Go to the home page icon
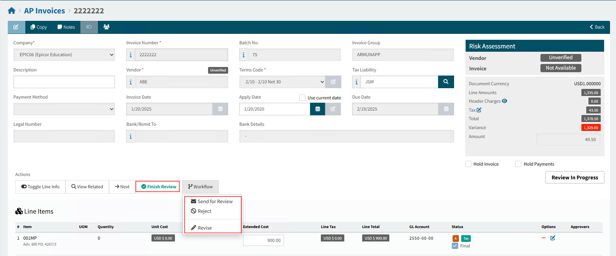 point(12,11)
